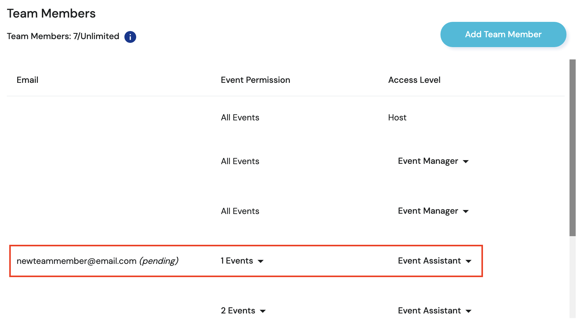584x335 pixels.
Task: Click the Access Level column header
Action: 414,80
